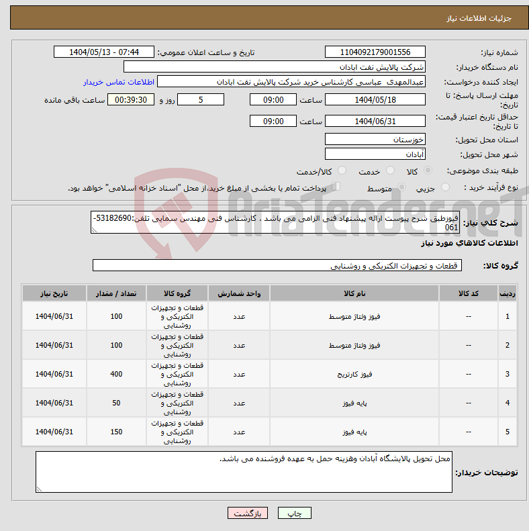529x531 pixels.
Task: Click the quantity 400 cell
Action: [116, 374]
